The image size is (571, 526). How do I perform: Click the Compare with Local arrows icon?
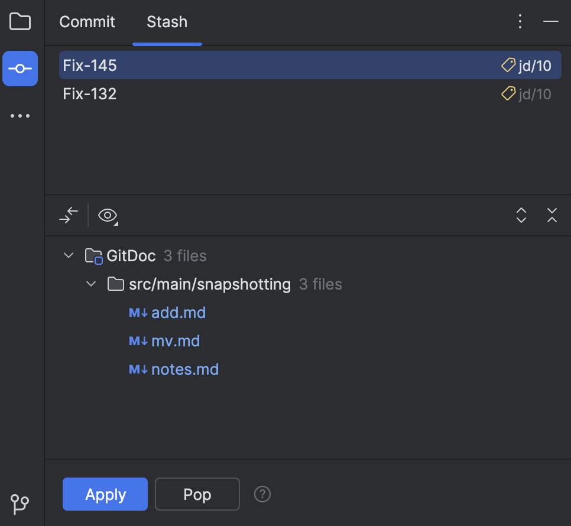68,215
